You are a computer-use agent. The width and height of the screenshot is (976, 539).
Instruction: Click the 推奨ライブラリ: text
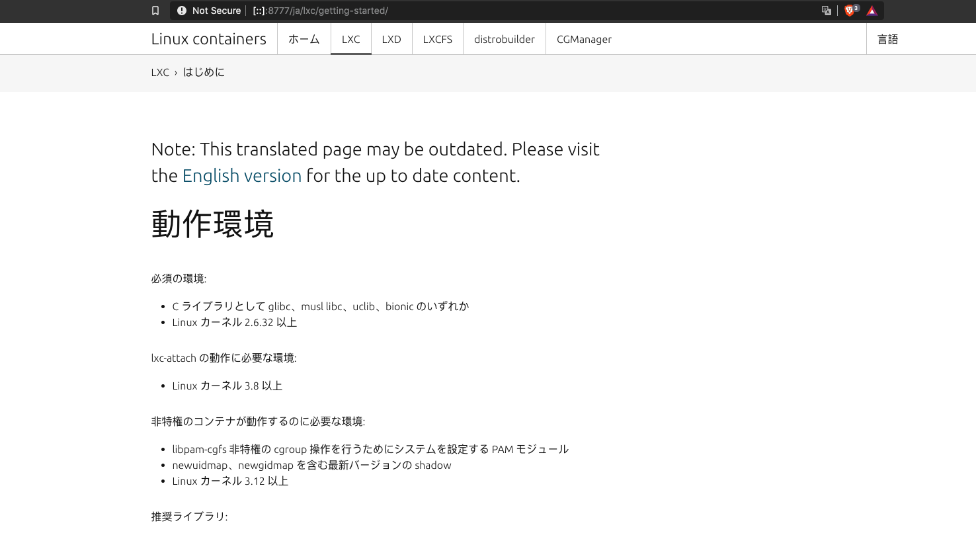[x=189, y=517]
